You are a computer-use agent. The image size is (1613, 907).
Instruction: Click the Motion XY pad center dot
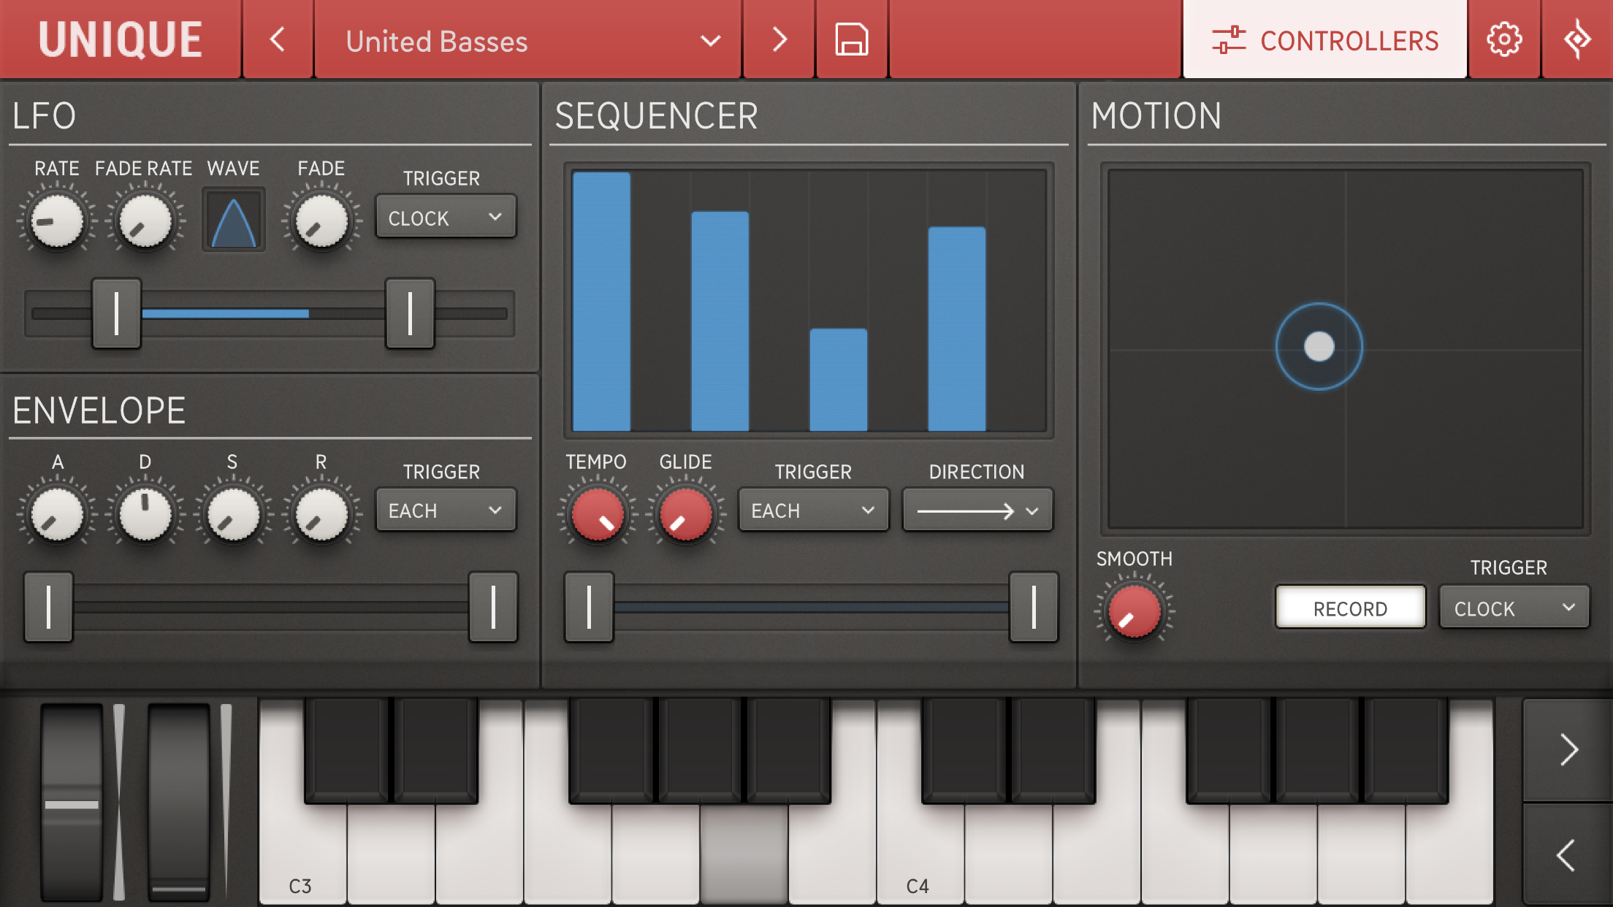[1319, 346]
